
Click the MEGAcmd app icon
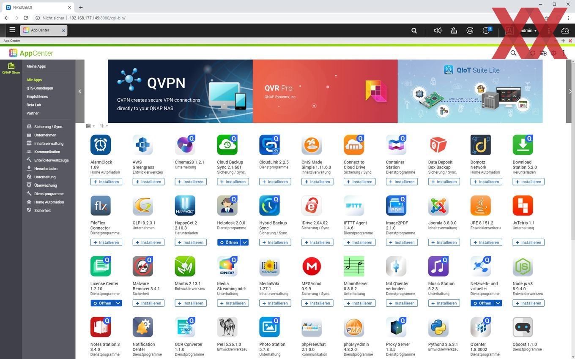pyautogui.click(x=312, y=267)
